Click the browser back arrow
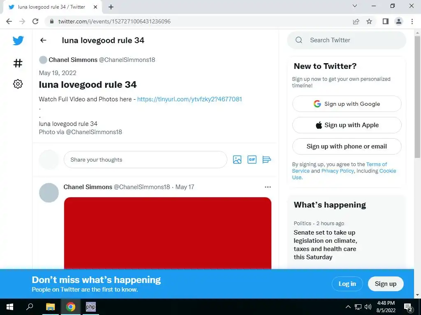Image resolution: width=421 pixels, height=315 pixels. pos(9,21)
